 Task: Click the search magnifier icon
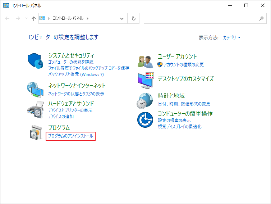[x=261, y=18]
